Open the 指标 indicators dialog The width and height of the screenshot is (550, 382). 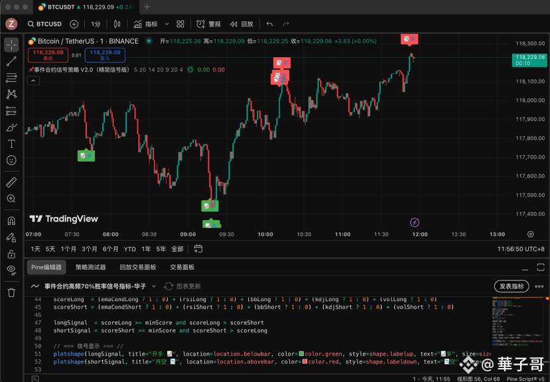pos(145,24)
